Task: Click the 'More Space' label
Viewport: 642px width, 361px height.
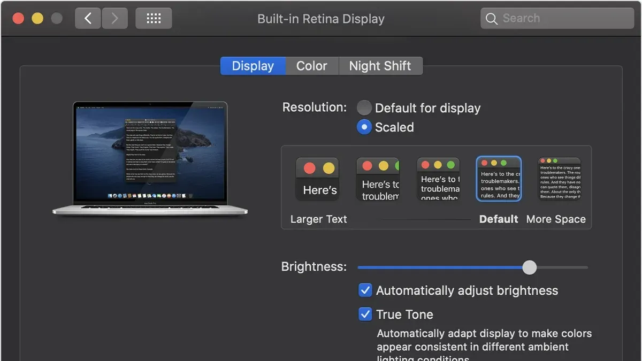Action: coord(556,219)
